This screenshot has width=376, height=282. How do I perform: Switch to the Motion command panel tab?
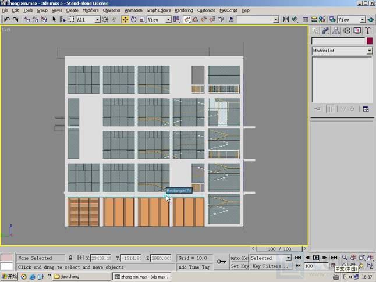click(347, 31)
